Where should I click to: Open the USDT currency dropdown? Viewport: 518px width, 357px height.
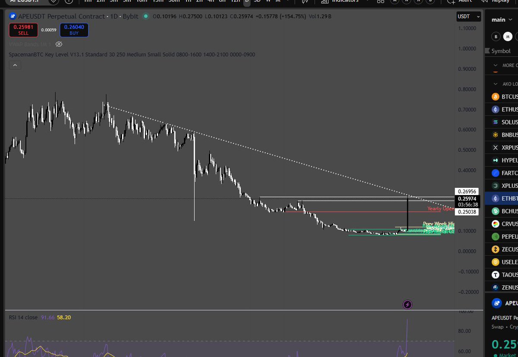[468, 16]
